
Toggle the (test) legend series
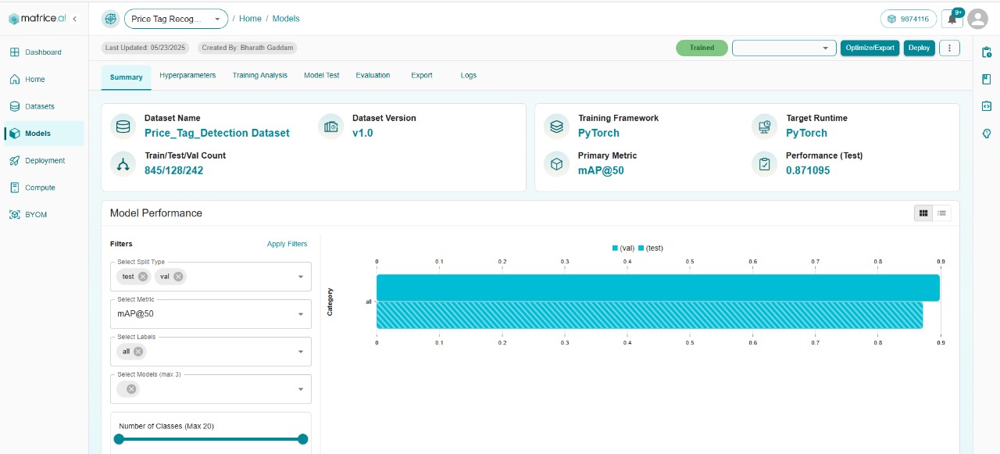(x=651, y=248)
